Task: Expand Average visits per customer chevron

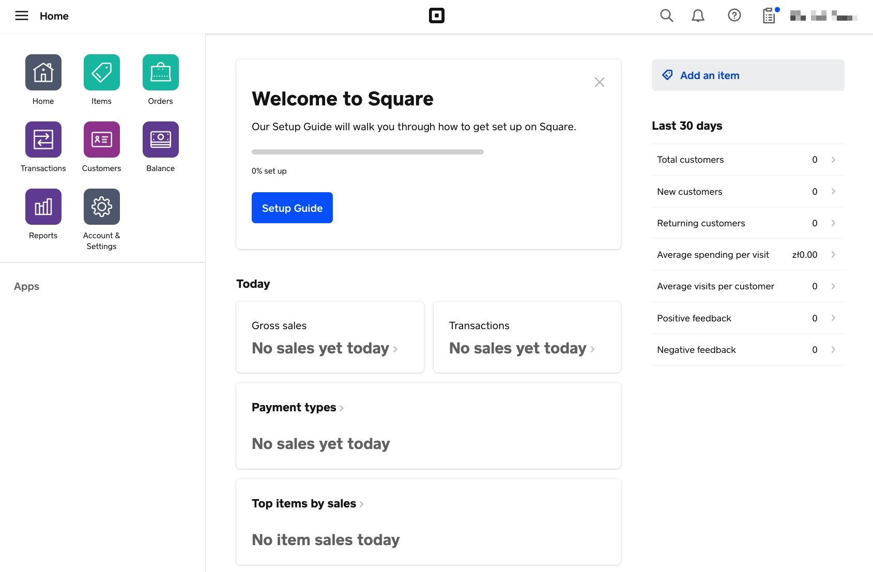Action: pyautogui.click(x=833, y=286)
